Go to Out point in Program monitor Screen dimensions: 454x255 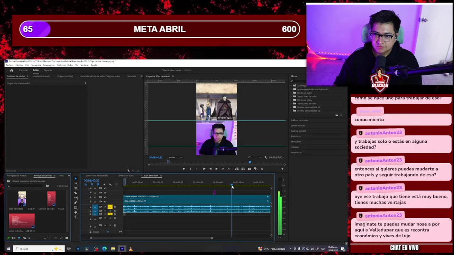click(229, 169)
